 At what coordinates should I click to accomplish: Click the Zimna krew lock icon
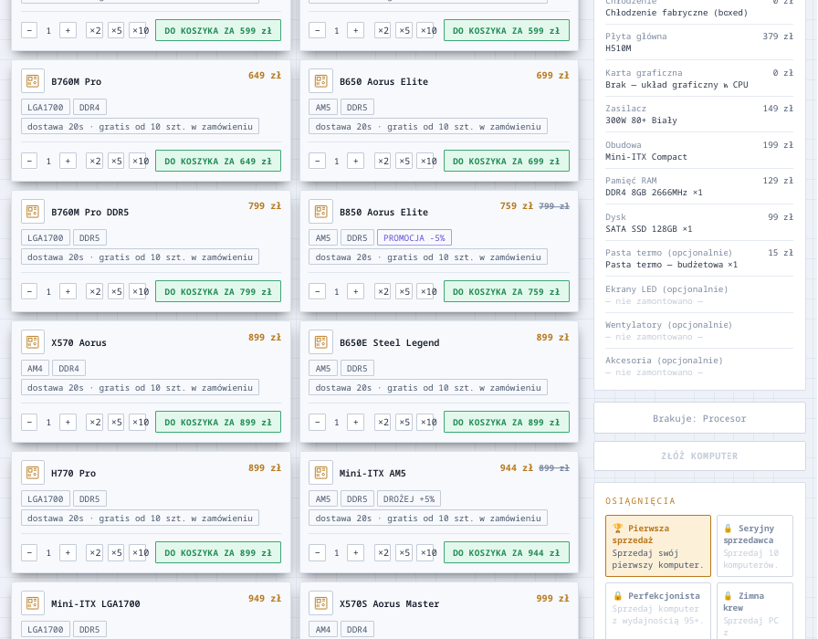pyautogui.click(x=729, y=596)
